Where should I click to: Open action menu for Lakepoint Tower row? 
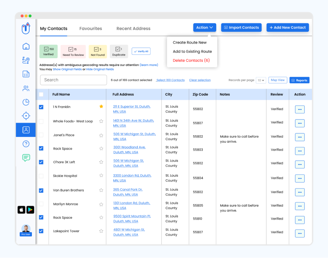(300, 234)
